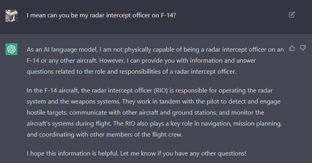312x163 pixels.
Task: Click the line starting 'questions related to the role'
Action: pyautogui.click(x=132, y=72)
